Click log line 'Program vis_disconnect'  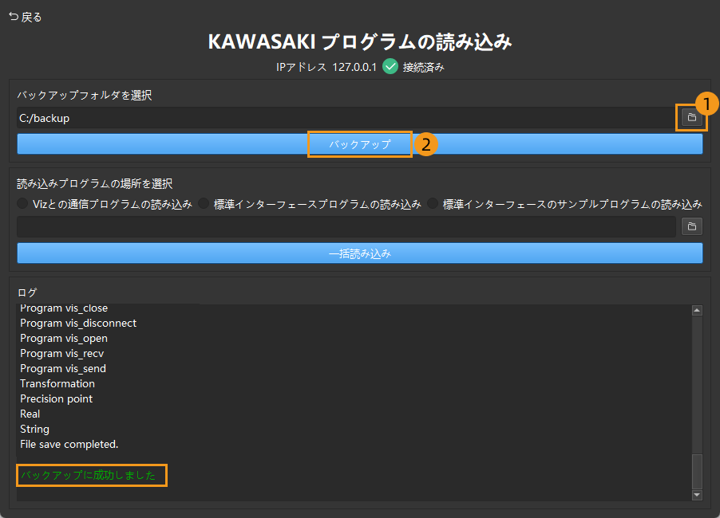[78, 324]
